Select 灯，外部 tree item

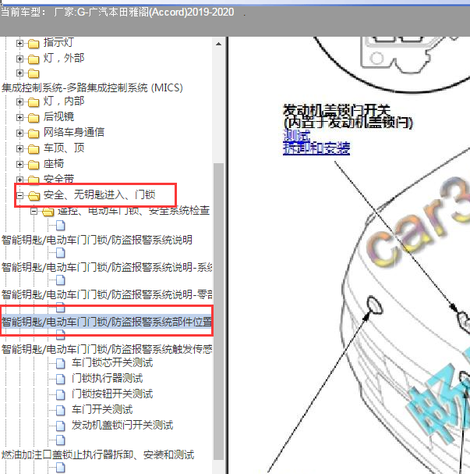(64, 58)
